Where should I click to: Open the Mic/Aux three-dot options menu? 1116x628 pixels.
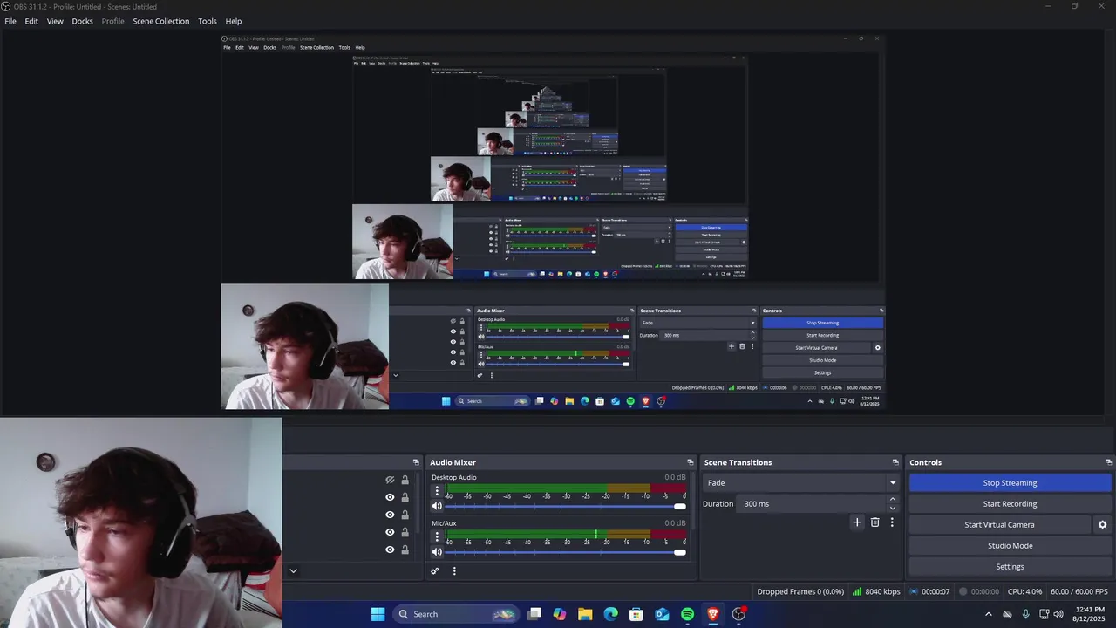tap(437, 536)
